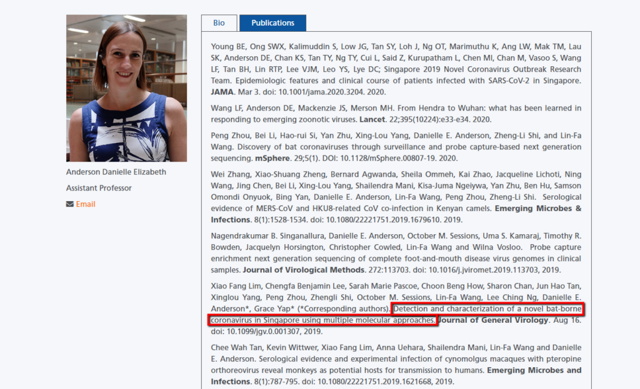Click the Lancet journal name
The width and height of the screenshot is (640, 389).
point(372,119)
